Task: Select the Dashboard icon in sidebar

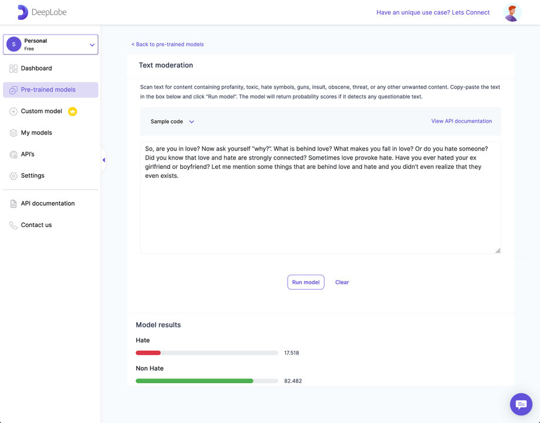Action: pyautogui.click(x=13, y=68)
